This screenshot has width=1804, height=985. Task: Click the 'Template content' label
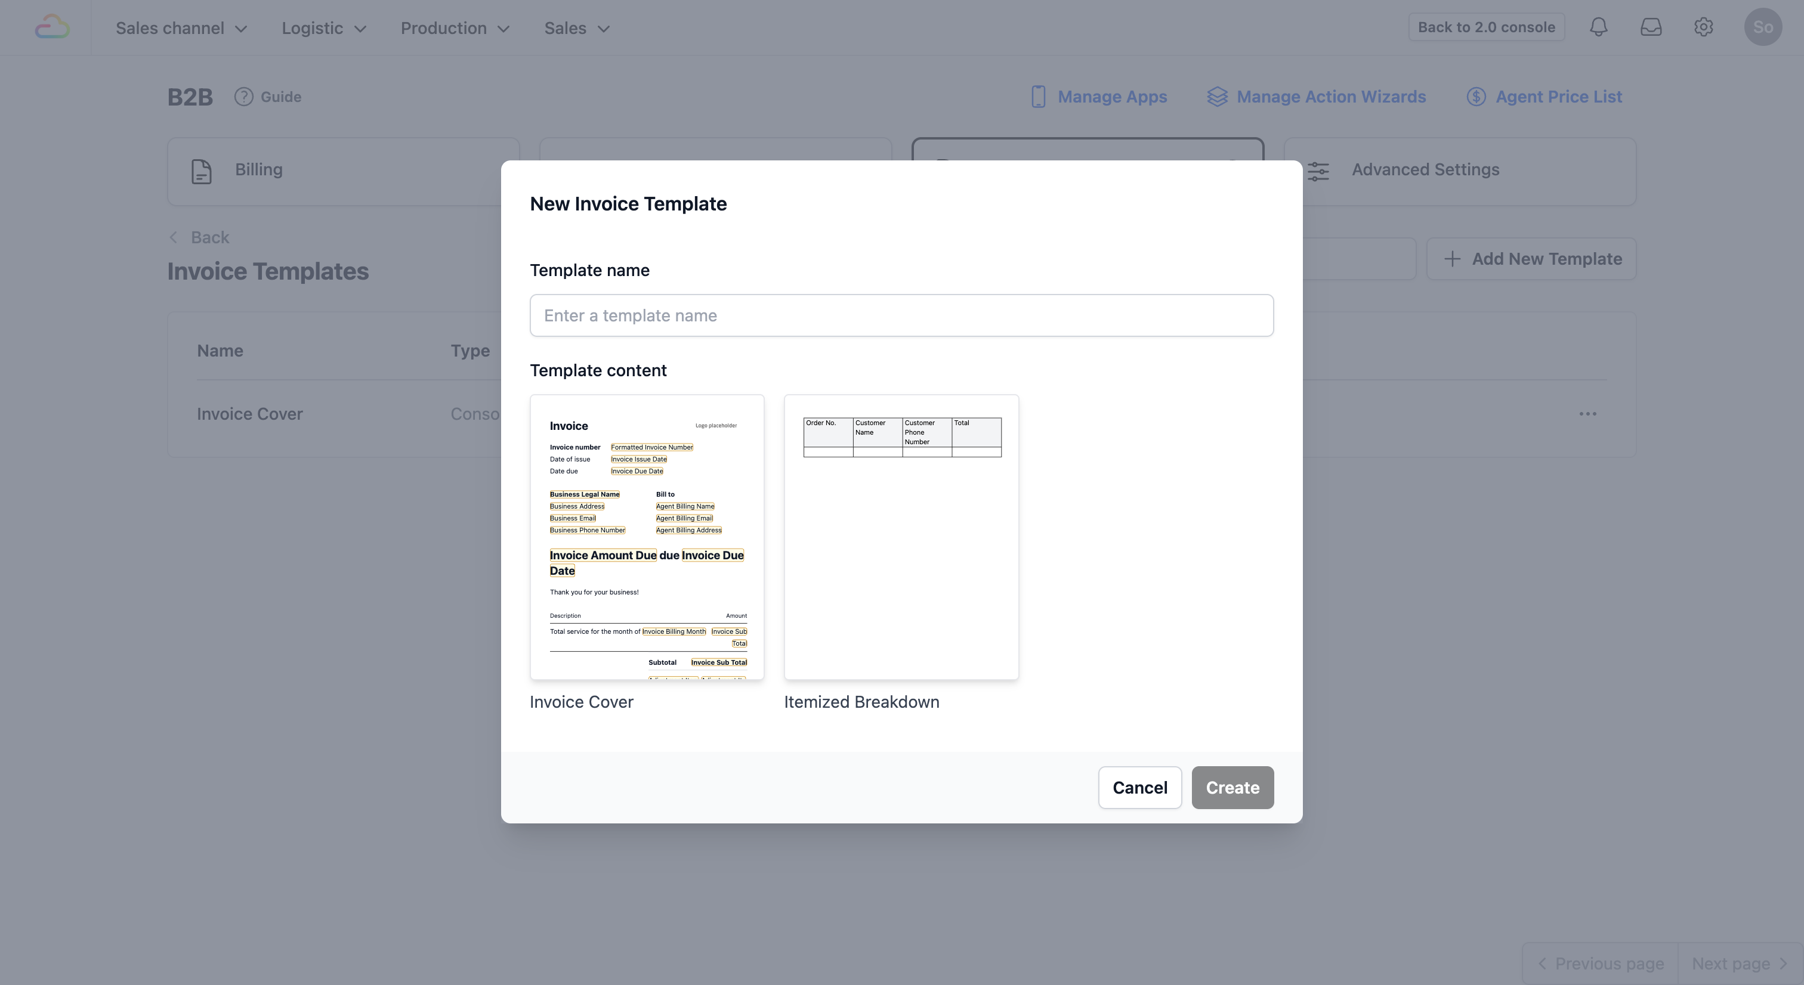pyautogui.click(x=598, y=370)
